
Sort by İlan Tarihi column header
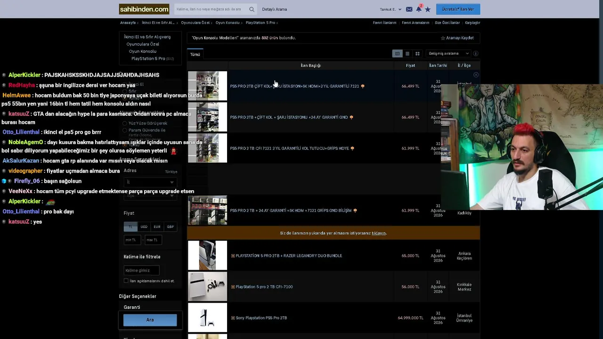[438, 65]
